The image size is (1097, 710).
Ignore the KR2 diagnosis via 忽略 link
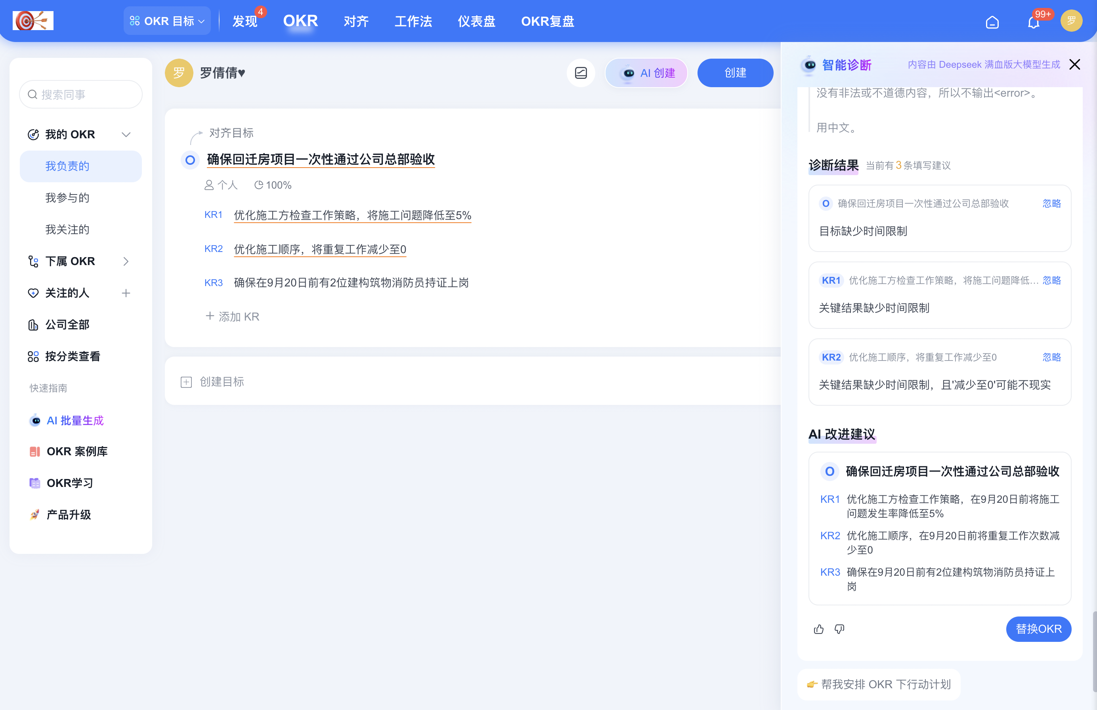click(x=1051, y=357)
